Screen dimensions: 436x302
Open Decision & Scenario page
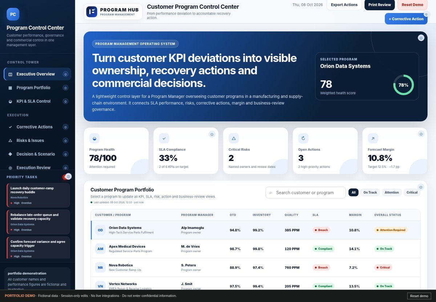click(37, 154)
